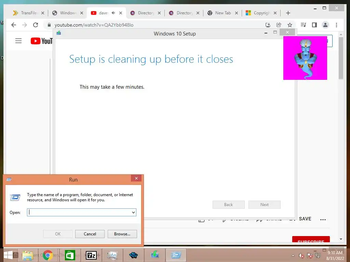Click the Run dialog title icon
Viewport: 350px width, 262px height.
(x=9, y=179)
